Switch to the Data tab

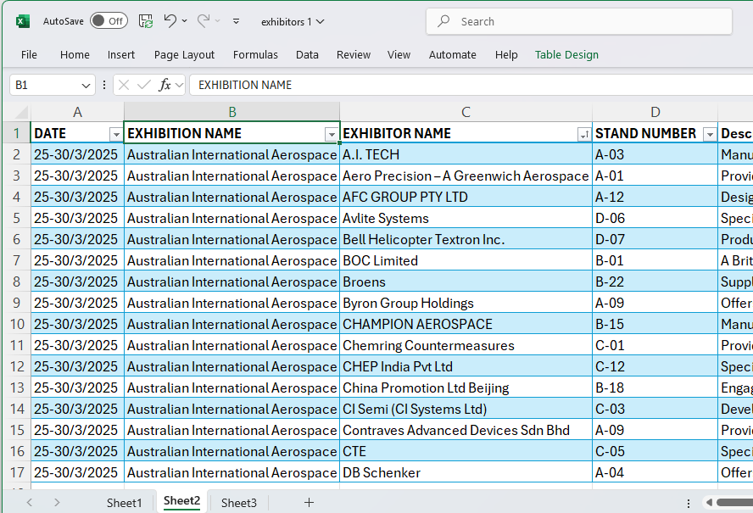[307, 55]
